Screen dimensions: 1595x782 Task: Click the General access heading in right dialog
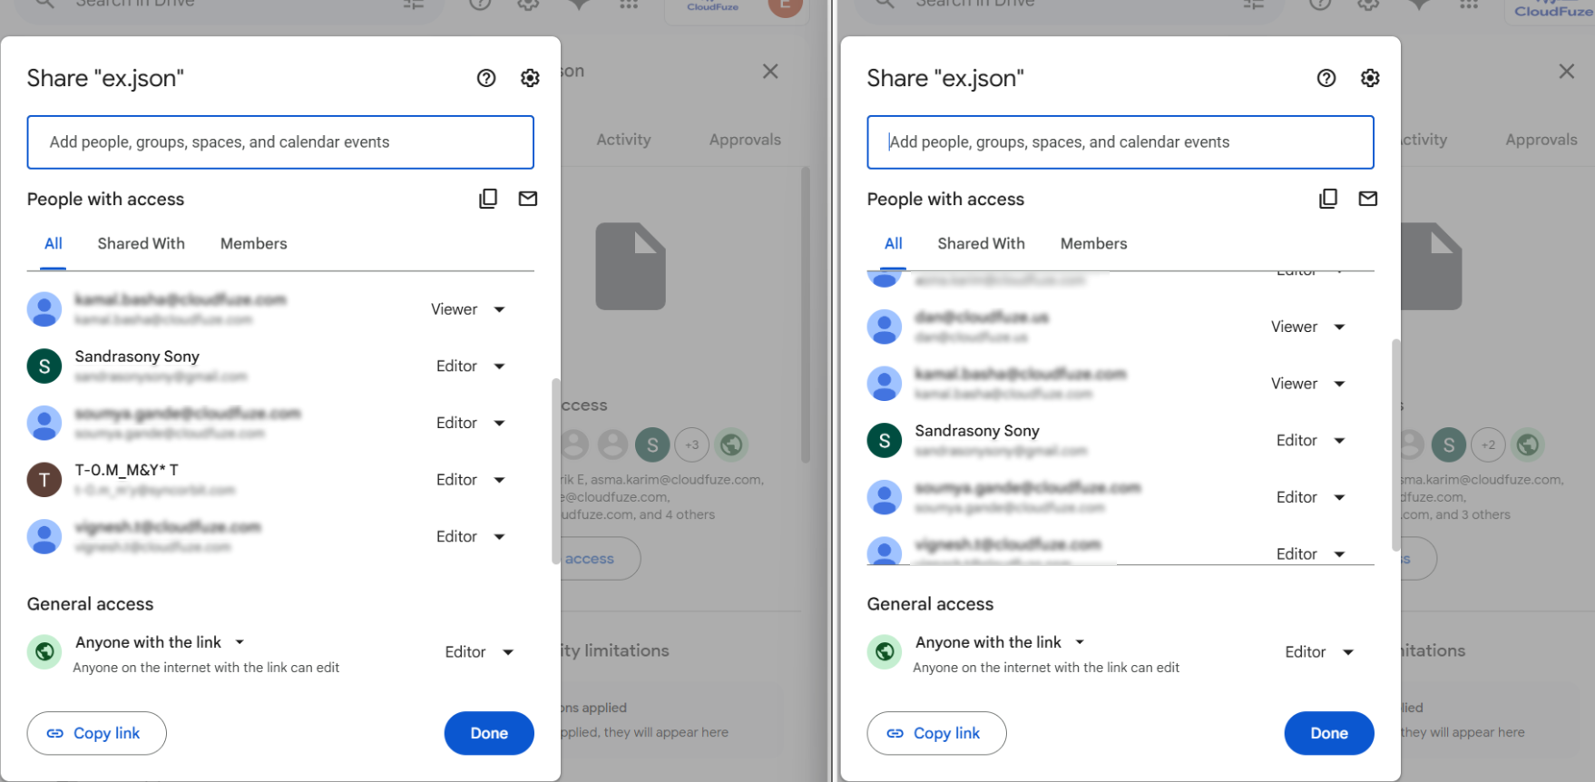[x=930, y=604]
